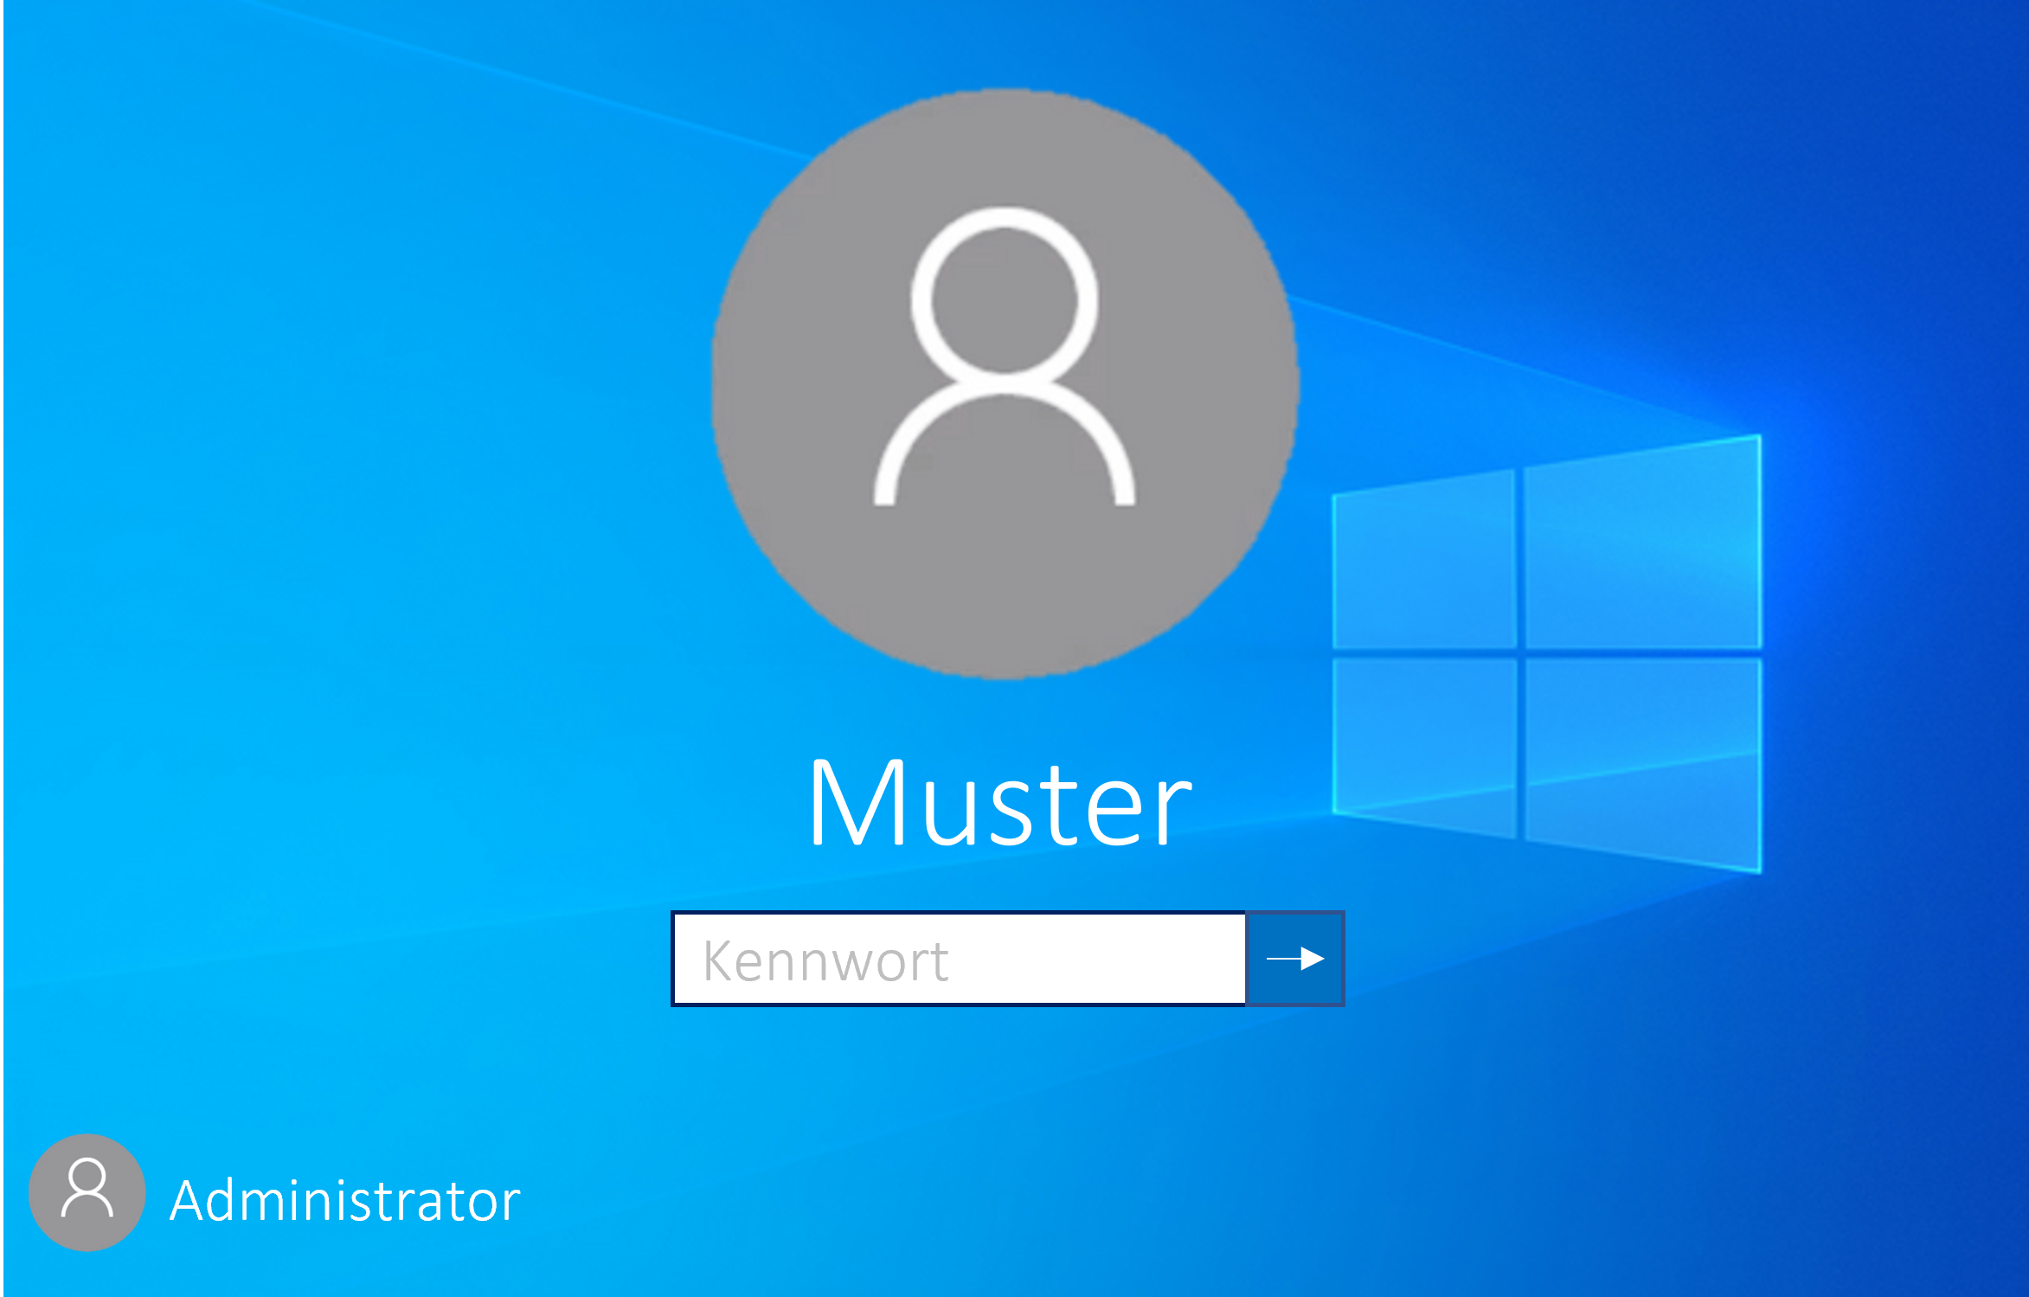
Task: Submit password with the arrow button
Action: pyautogui.click(x=1294, y=959)
